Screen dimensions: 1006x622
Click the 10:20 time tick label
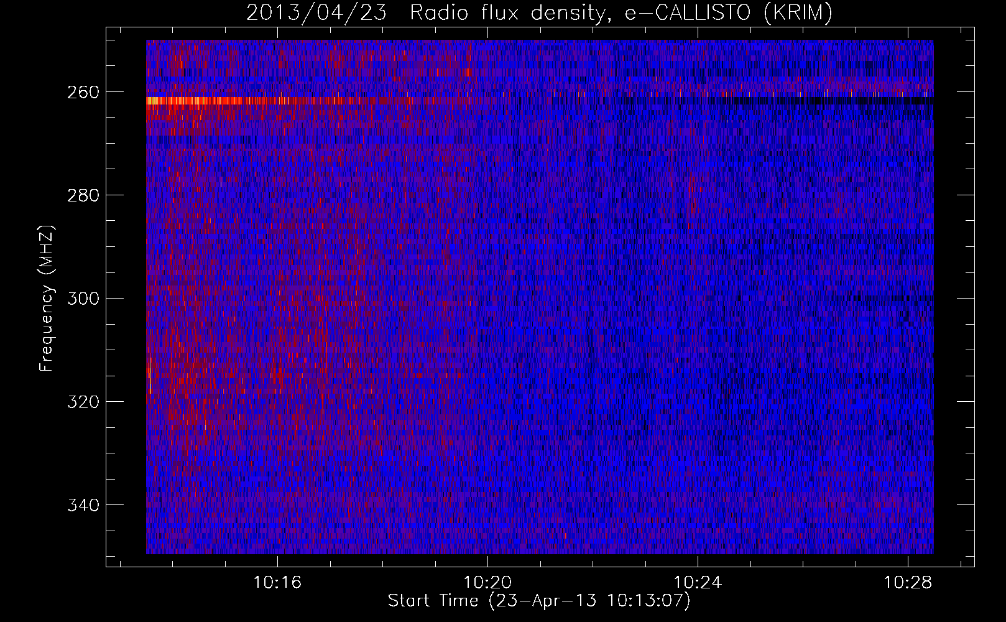(488, 582)
